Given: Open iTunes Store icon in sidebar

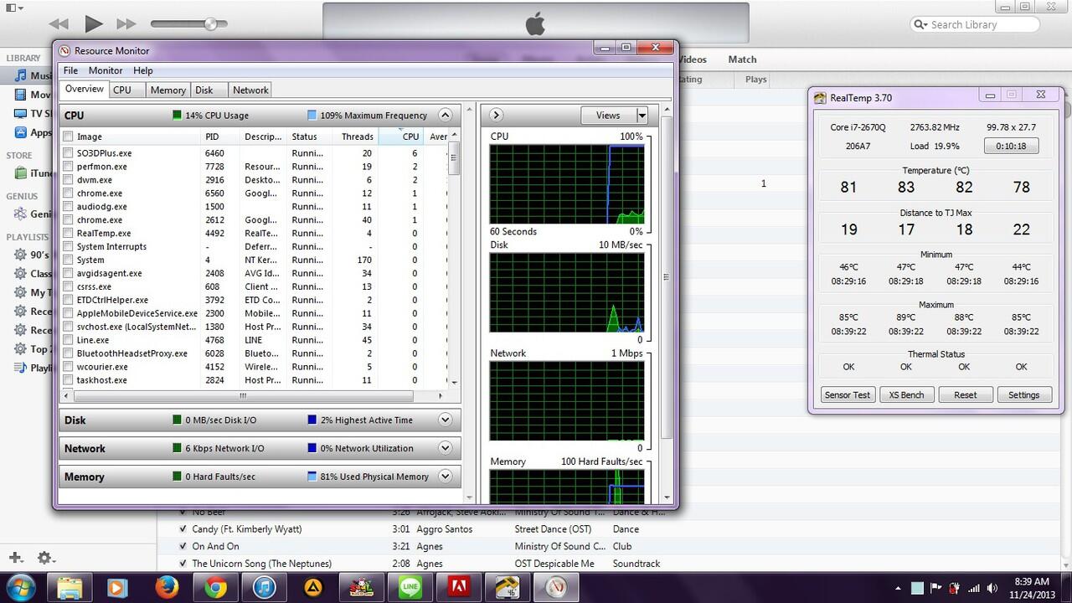Looking at the screenshot, I should click(21, 173).
